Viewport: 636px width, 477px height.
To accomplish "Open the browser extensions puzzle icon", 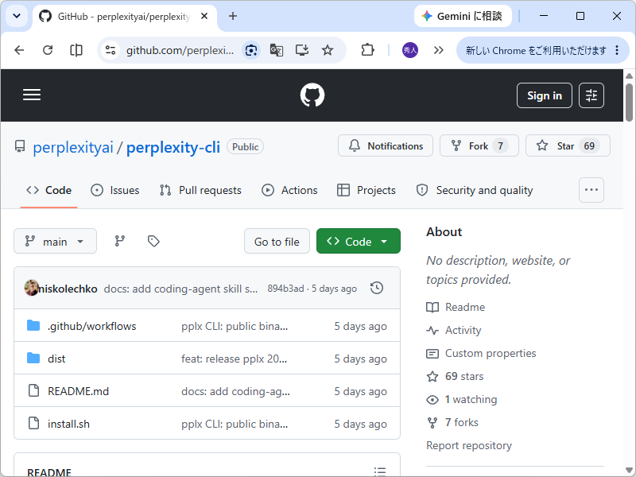I will coord(367,50).
